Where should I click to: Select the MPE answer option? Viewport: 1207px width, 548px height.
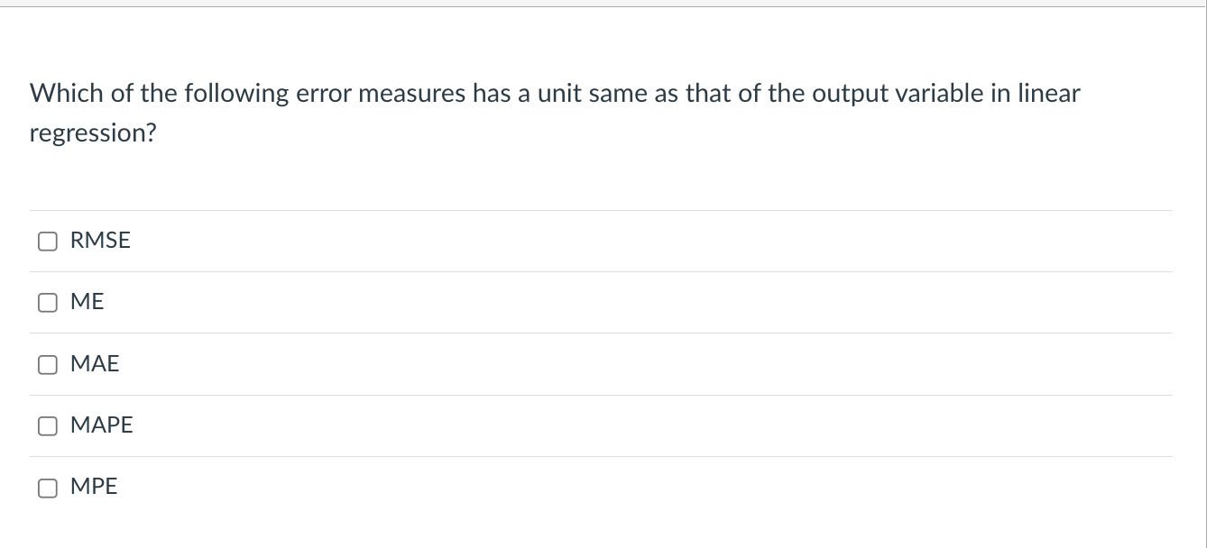click(48, 487)
